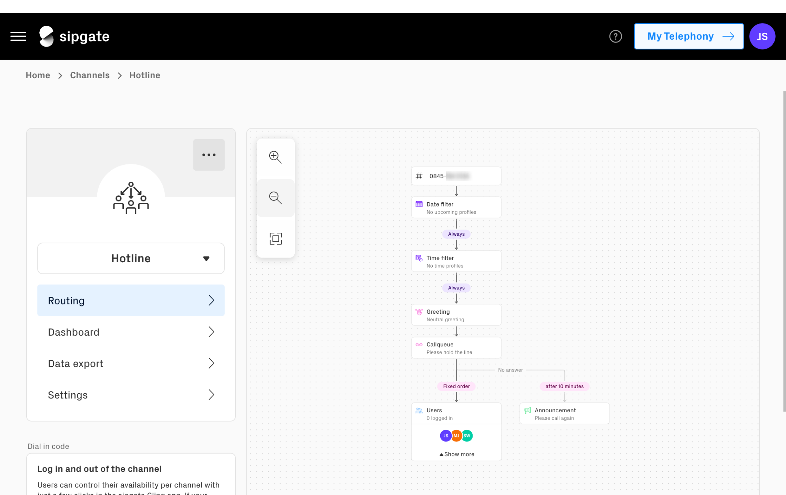This screenshot has width=786, height=495.
Task: Click the Users people icon
Action: [x=419, y=410]
